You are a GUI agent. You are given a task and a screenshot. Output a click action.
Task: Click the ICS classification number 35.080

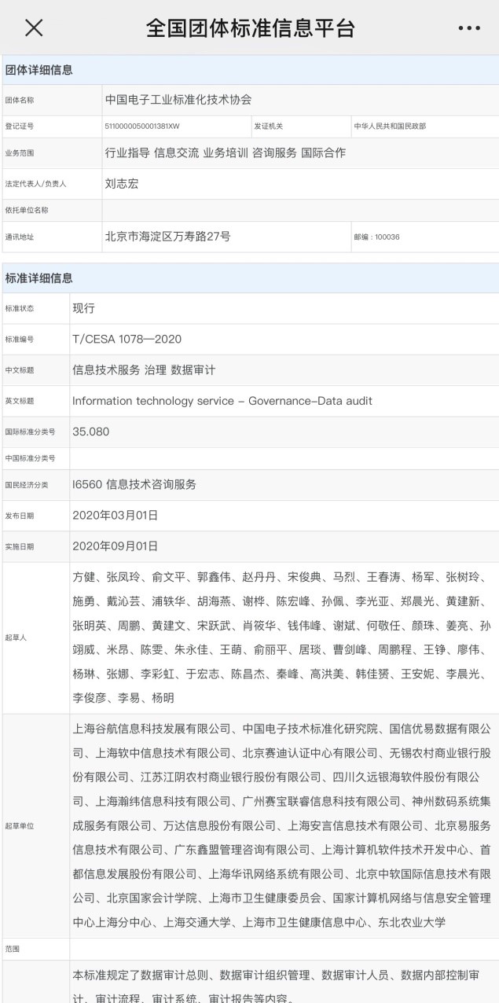[90, 432]
